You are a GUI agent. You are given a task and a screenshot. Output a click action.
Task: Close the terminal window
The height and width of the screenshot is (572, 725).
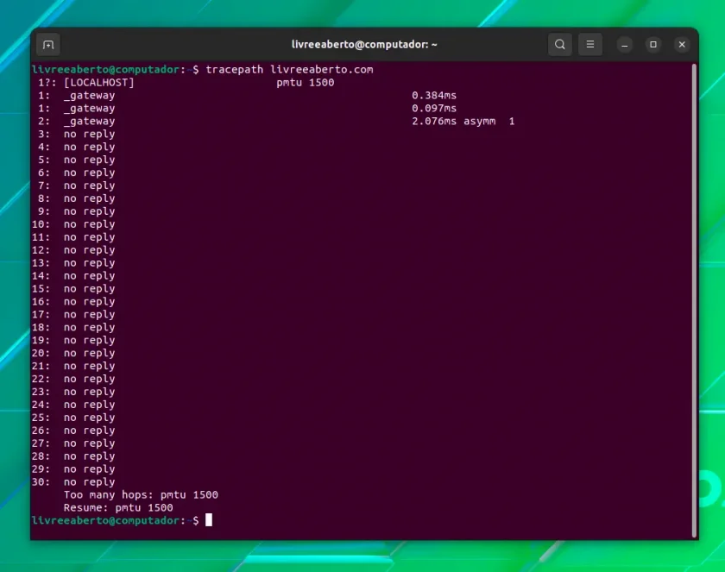point(682,45)
